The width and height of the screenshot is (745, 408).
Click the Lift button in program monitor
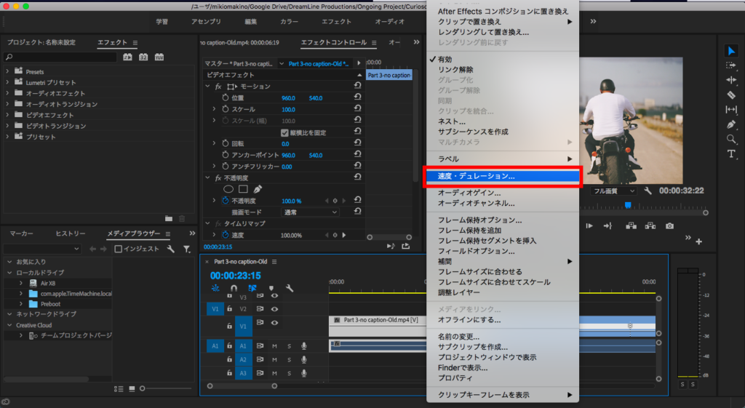(631, 226)
